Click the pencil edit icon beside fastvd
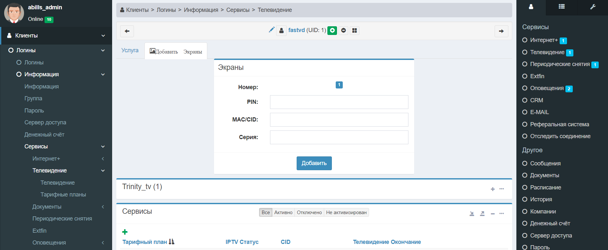This screenshot has width=608, height=250. 272,30
